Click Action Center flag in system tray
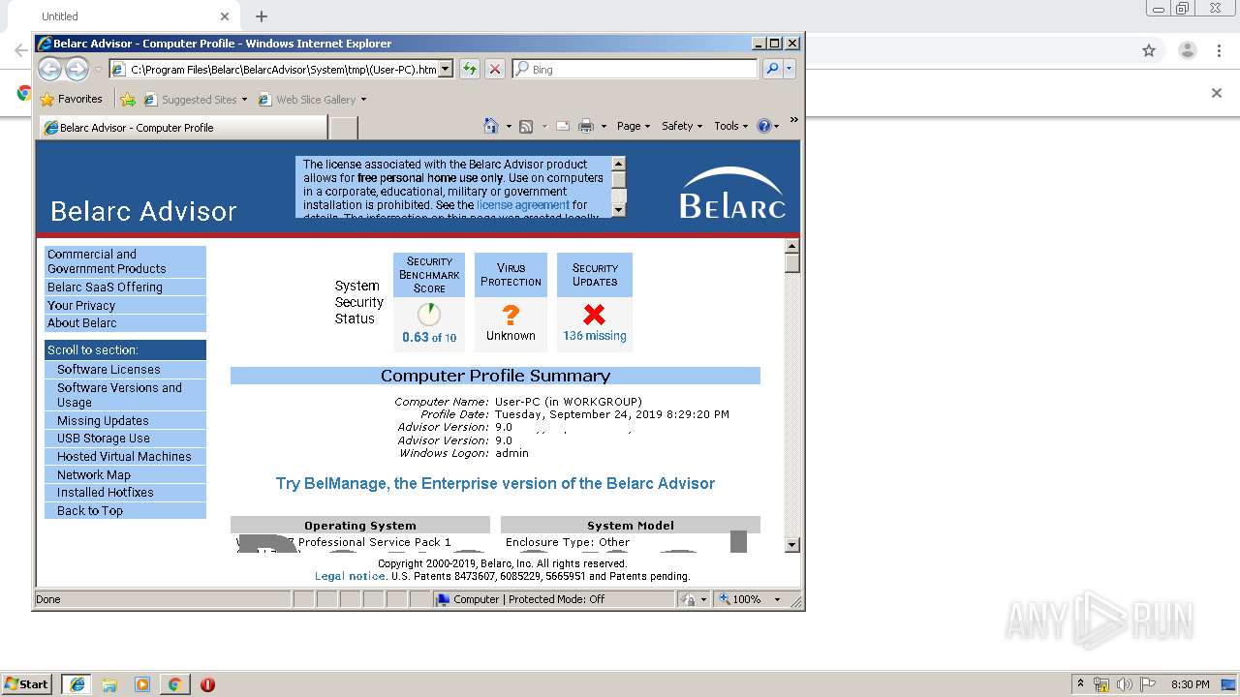The width and height of the screenshot is (1240, 697). (x=1148, y=684)
